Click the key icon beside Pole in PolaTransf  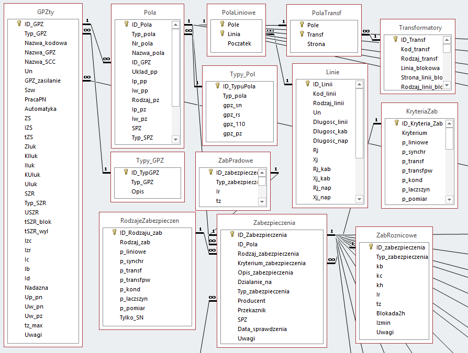pos(302,25)
